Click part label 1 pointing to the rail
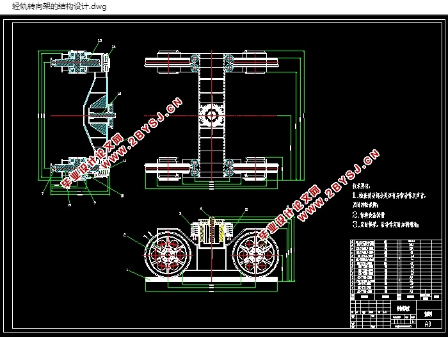448x337 pixels. 127,270
